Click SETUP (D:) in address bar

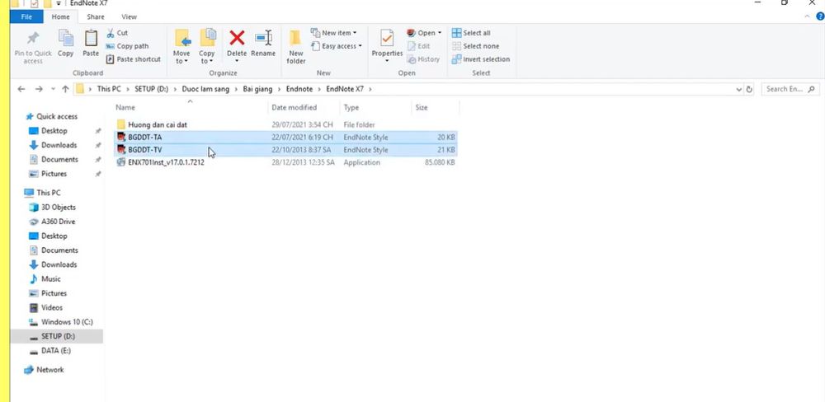pos(151,89)
